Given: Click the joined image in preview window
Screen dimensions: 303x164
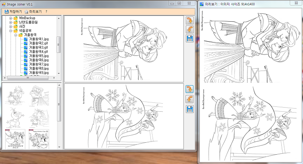Looking at the screenshot, I should click(x=250, y=85).
